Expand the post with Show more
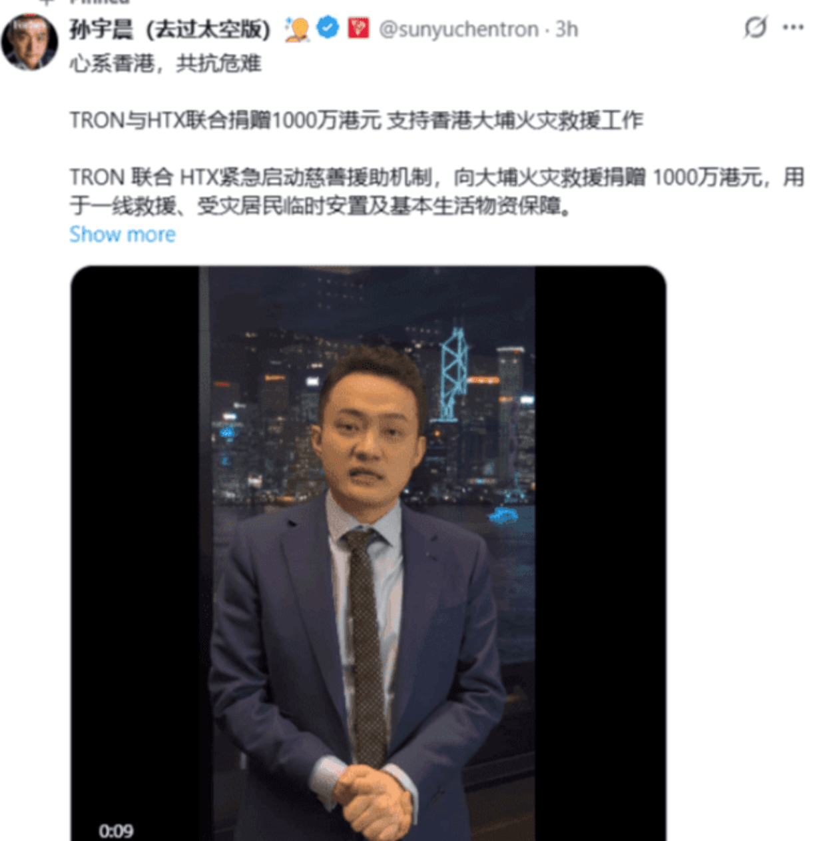The image size is (825, 841). (x=123, y=235)
